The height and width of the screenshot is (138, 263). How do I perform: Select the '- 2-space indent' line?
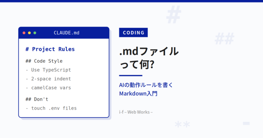[x=48, y=79]
